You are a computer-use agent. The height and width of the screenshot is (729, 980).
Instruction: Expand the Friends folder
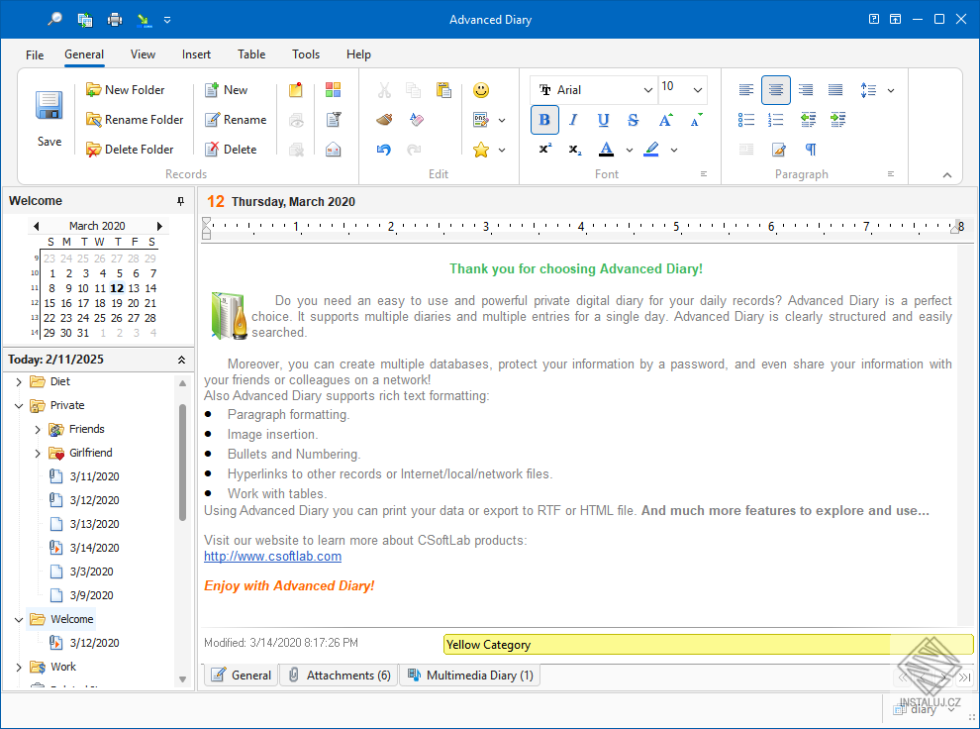(x=38, y=429)
